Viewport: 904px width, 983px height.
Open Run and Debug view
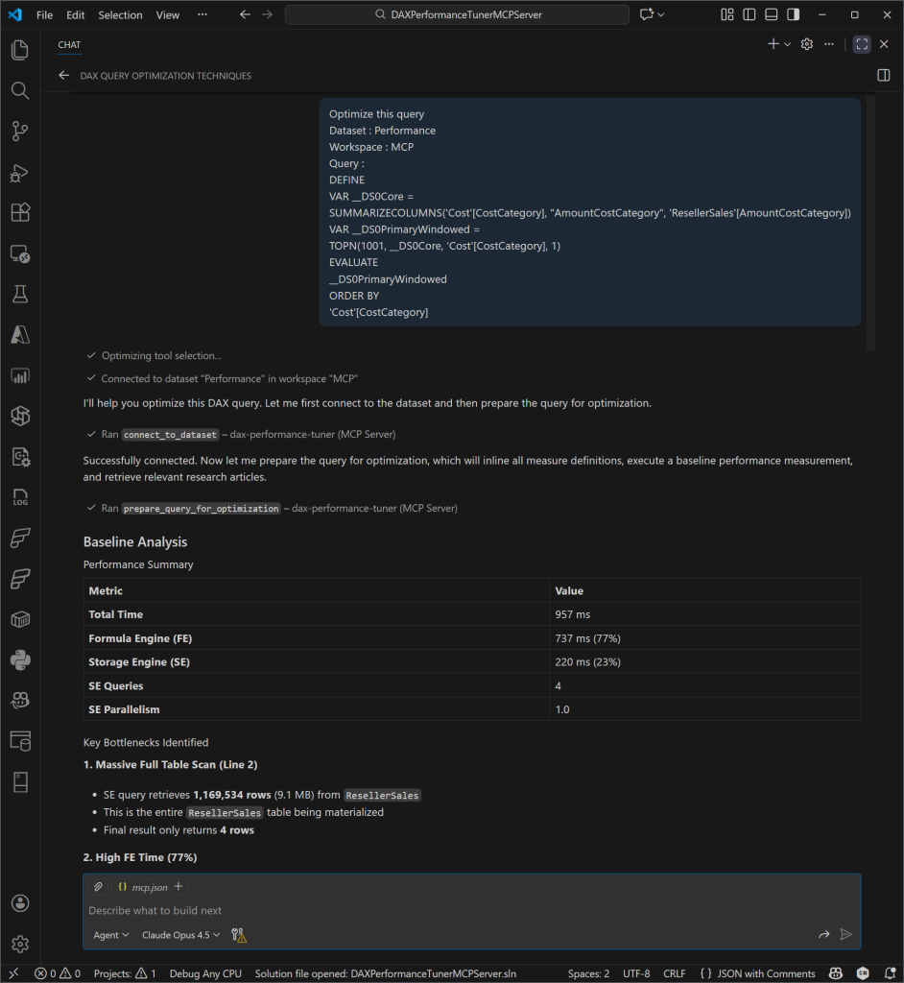tap(19, 173)
